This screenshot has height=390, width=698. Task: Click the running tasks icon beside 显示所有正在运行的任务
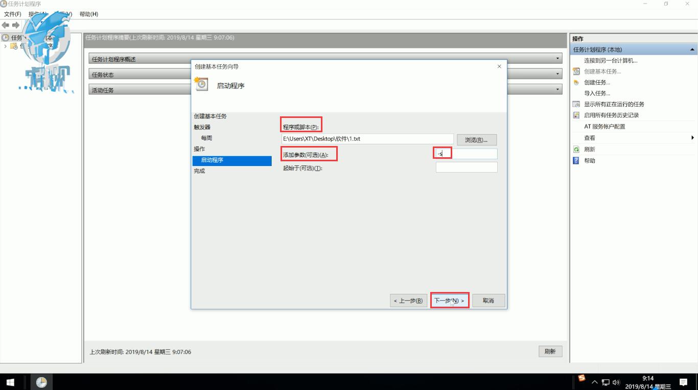click(x=576, y=104)
